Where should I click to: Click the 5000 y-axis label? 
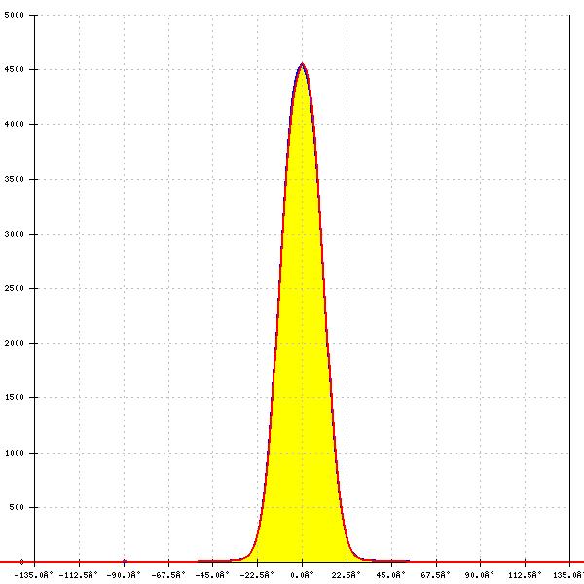[14, 16]
